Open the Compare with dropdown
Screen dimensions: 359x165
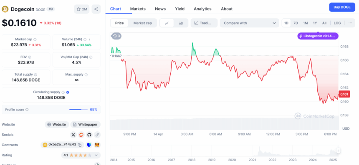[250, 23]
